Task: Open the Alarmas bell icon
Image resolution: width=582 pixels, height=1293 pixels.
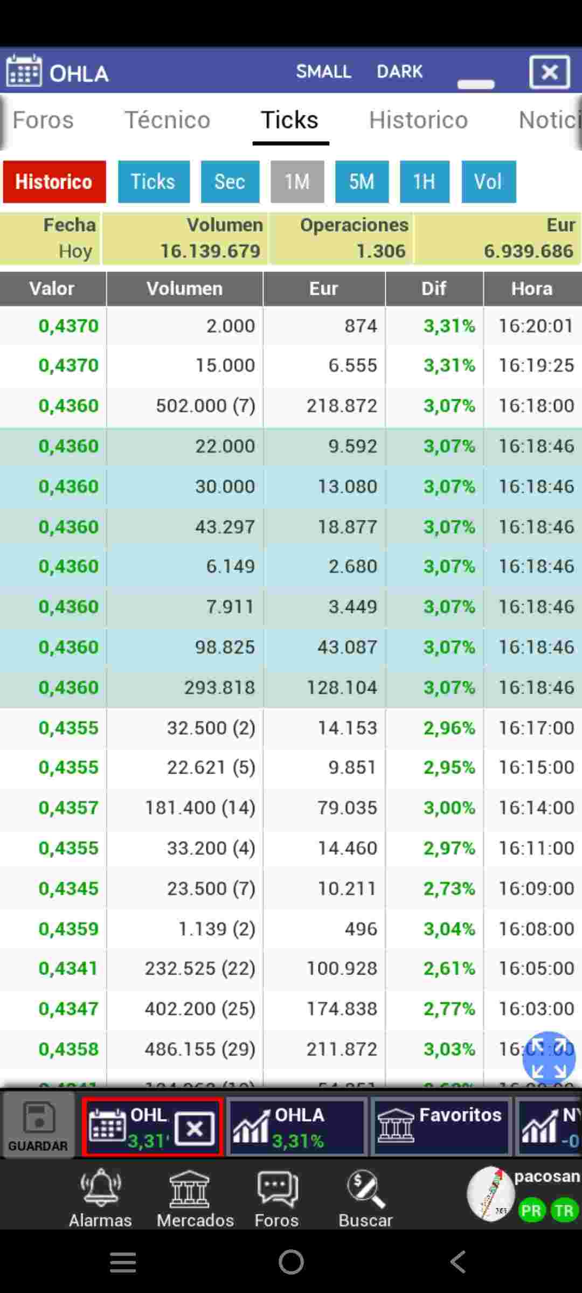Action: click(100, 1188)
